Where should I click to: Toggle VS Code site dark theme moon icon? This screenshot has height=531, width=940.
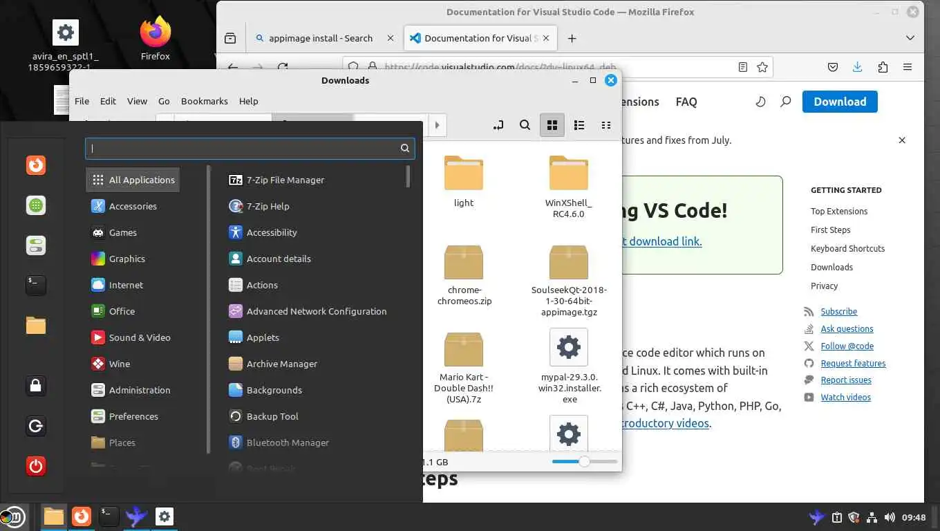(760, 102)
